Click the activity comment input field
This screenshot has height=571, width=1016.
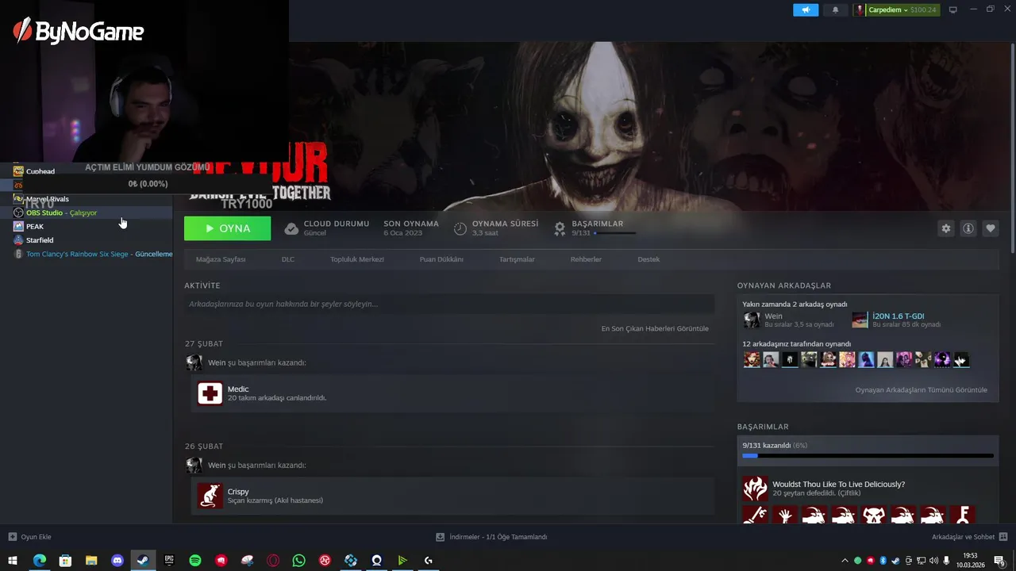[x=449, y=304]
